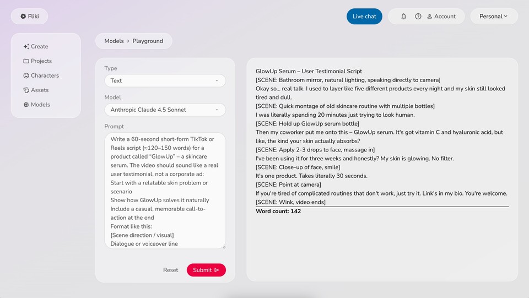Grab the prompt textarea resize handle
Image resolution: width=529 pixels, height=298 pixels.
point(223,246)
